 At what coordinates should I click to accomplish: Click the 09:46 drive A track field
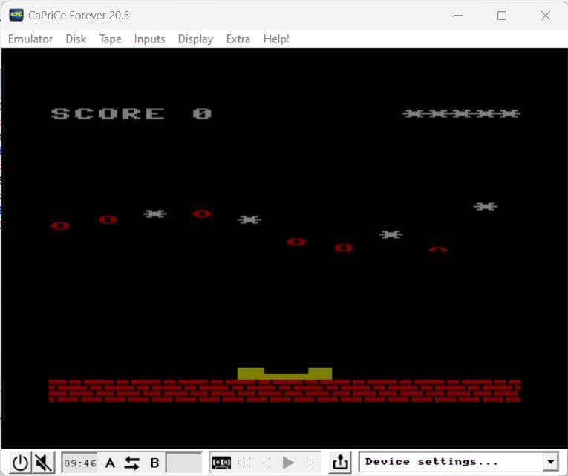79,463
